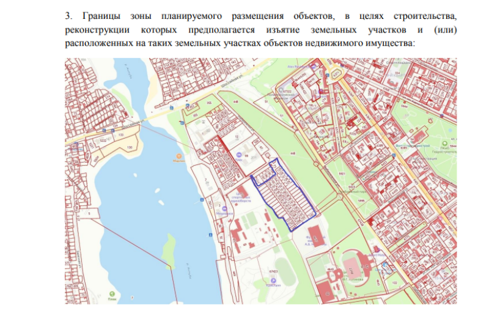Screen dimensions: 489x327
Task: Select the Волгоградгидрострой map label
Action: coord(412,145)
